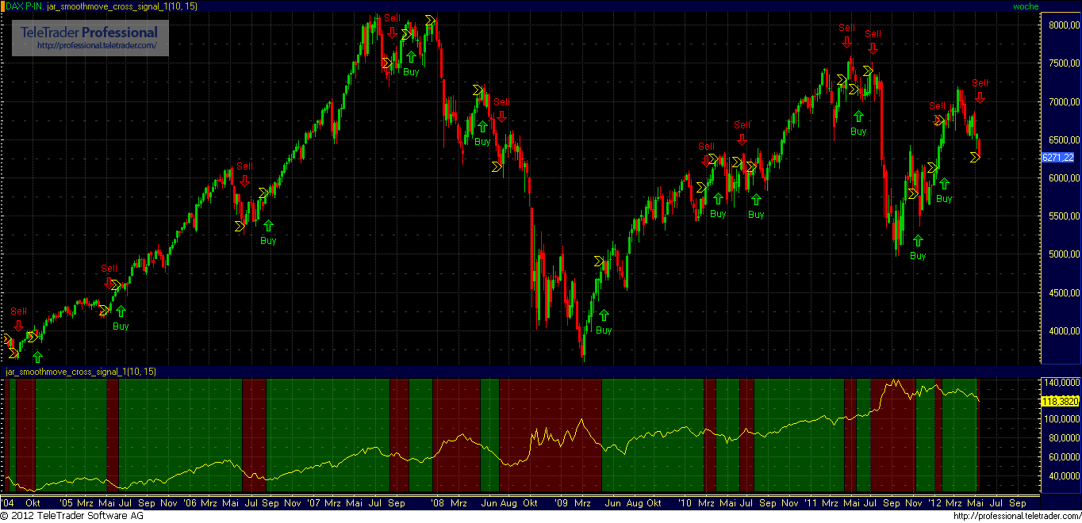The height and width of the screenshot is (523, 1082).
Task: Click the '04 year label on time axis
Action: pos(8,502)
